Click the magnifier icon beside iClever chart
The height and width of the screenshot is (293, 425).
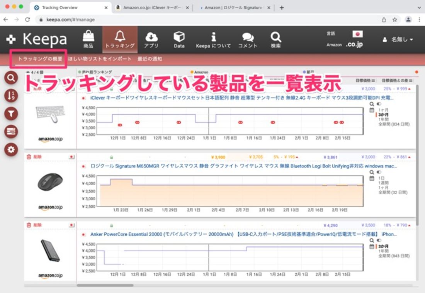click(x=372, y=104)
